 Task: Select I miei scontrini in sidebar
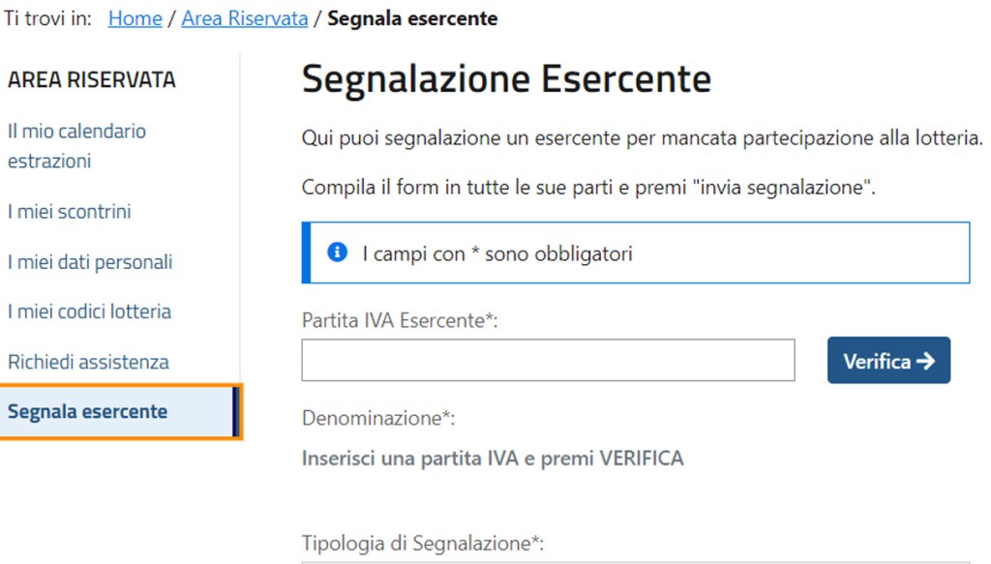point(69,211)
